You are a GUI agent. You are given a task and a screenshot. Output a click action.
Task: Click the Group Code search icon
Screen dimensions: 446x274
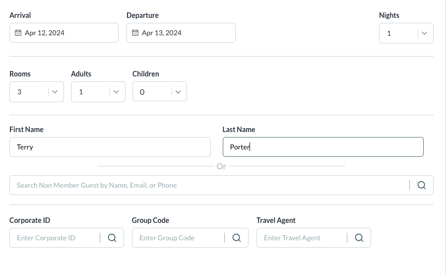[x=237, y=238]
